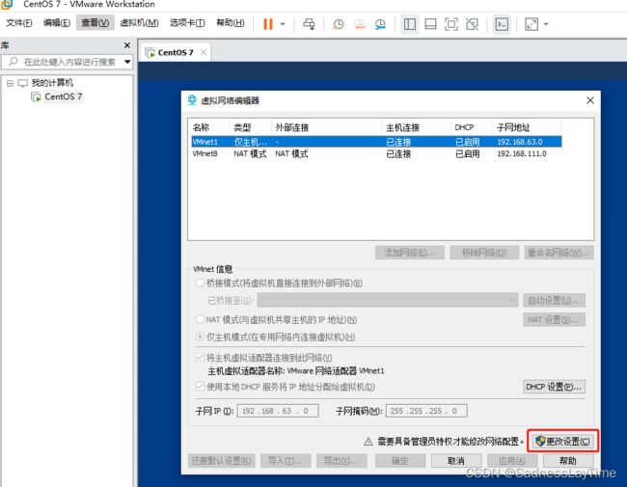The width and height of the screenshot is (627, 487).
Task: Open the library search dropdown arrow
Action: (127, 62)
